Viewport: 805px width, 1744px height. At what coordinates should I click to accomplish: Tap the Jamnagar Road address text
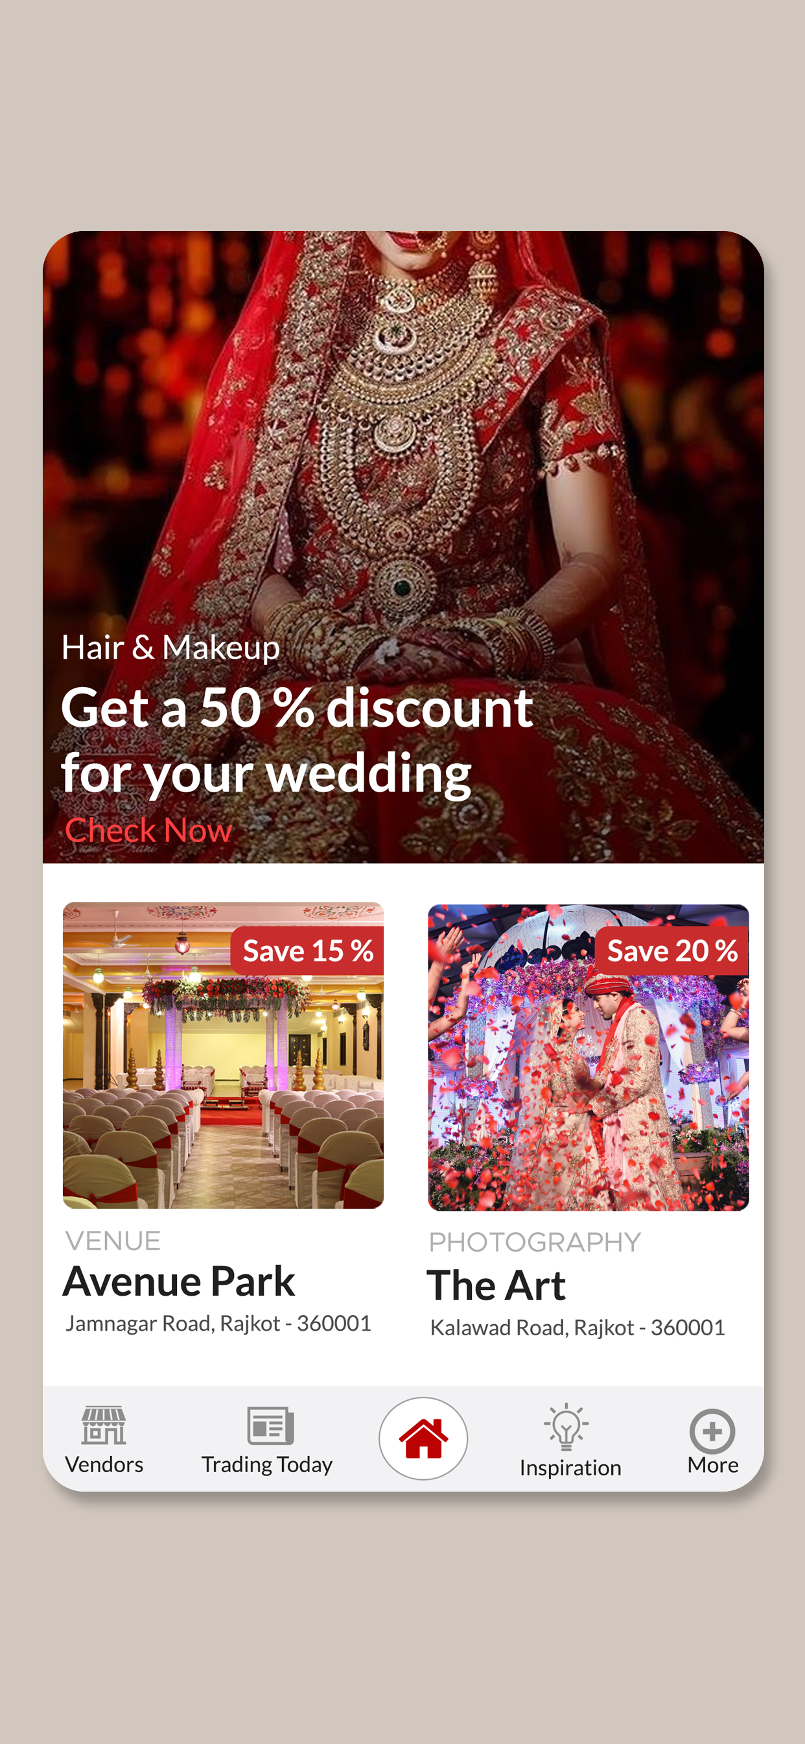coord(218,1323)
